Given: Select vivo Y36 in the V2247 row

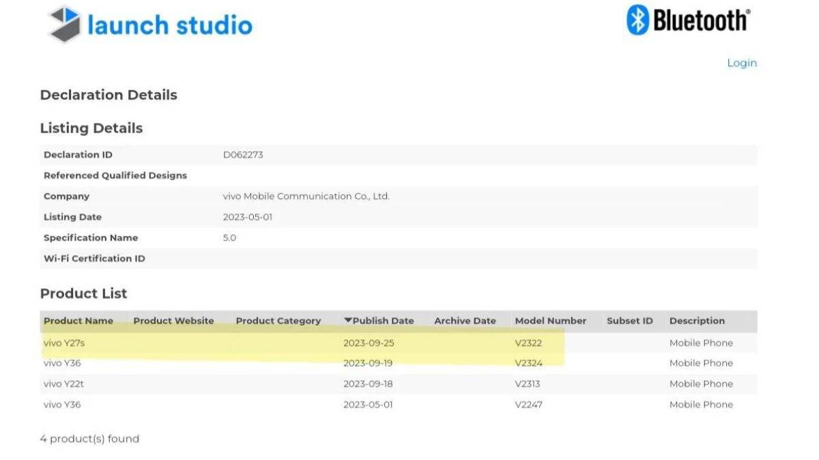Looking at the screenshot, I should click(x=62, y=404).
